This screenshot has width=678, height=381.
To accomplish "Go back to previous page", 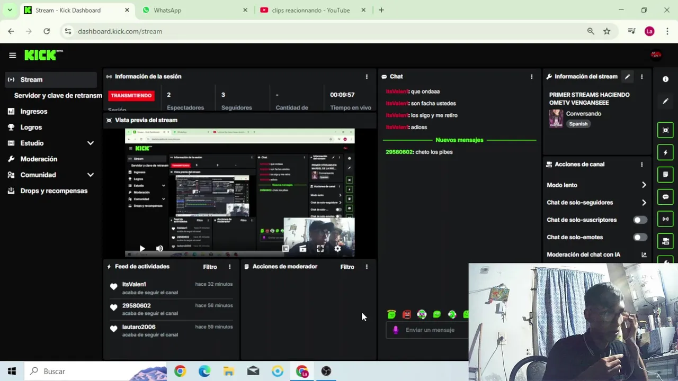I will tap(11, 31).
